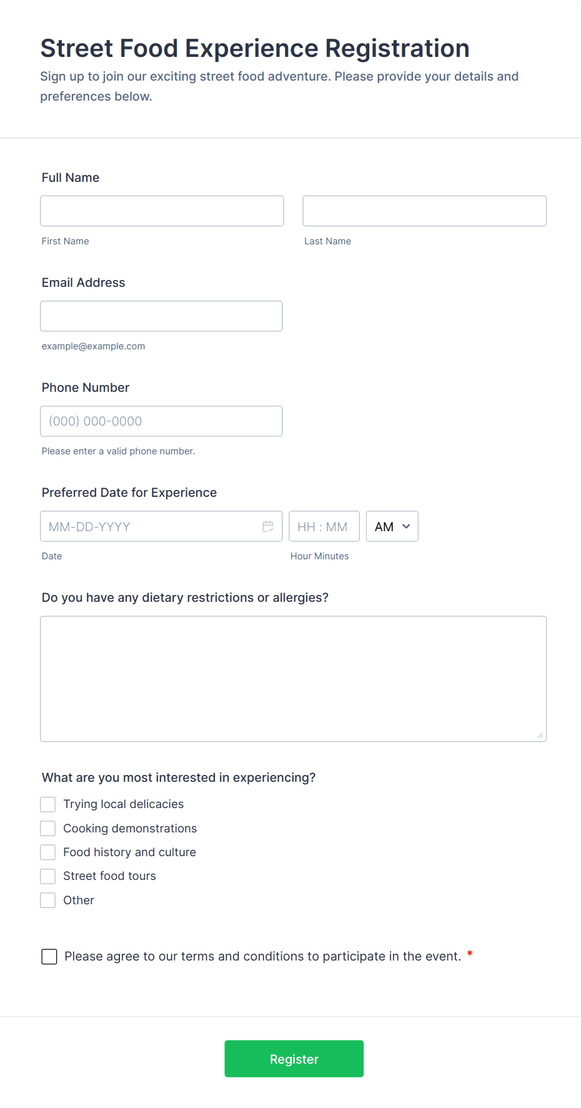Tick the Food history and culture checkbox
581x1108 pixels.
[48, 852]
